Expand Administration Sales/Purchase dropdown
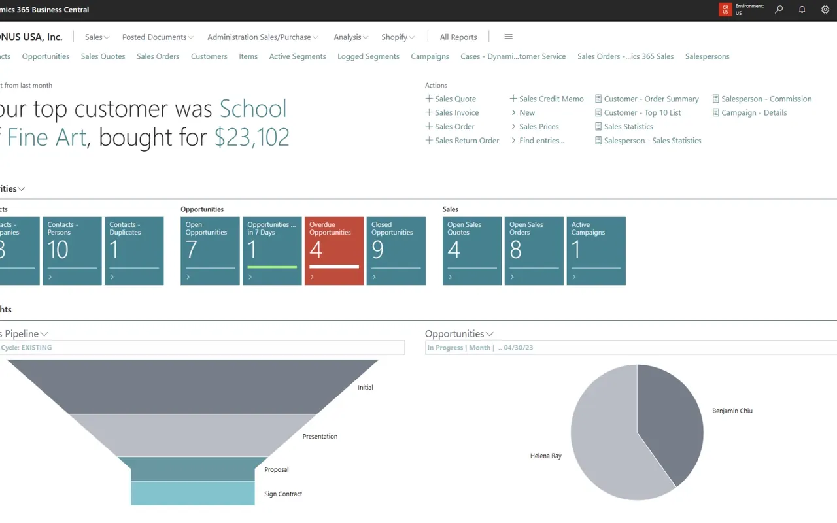 click(x=263, y=37)
